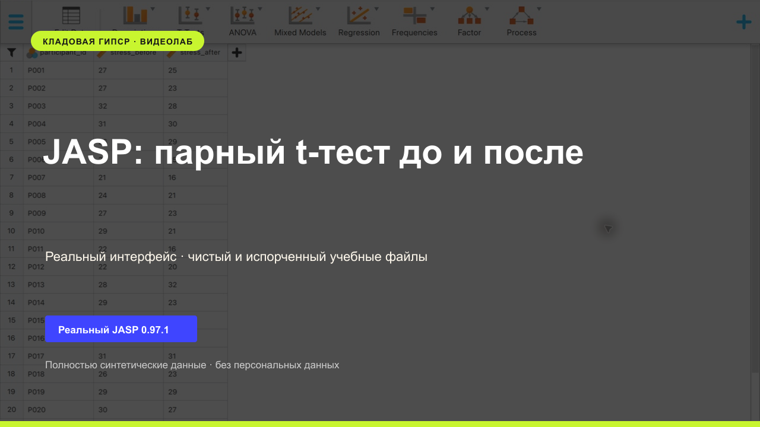Viewport: 760px width, 427px height.
Task: Click cell P003 in participant_id
Action: click(58, 106)
